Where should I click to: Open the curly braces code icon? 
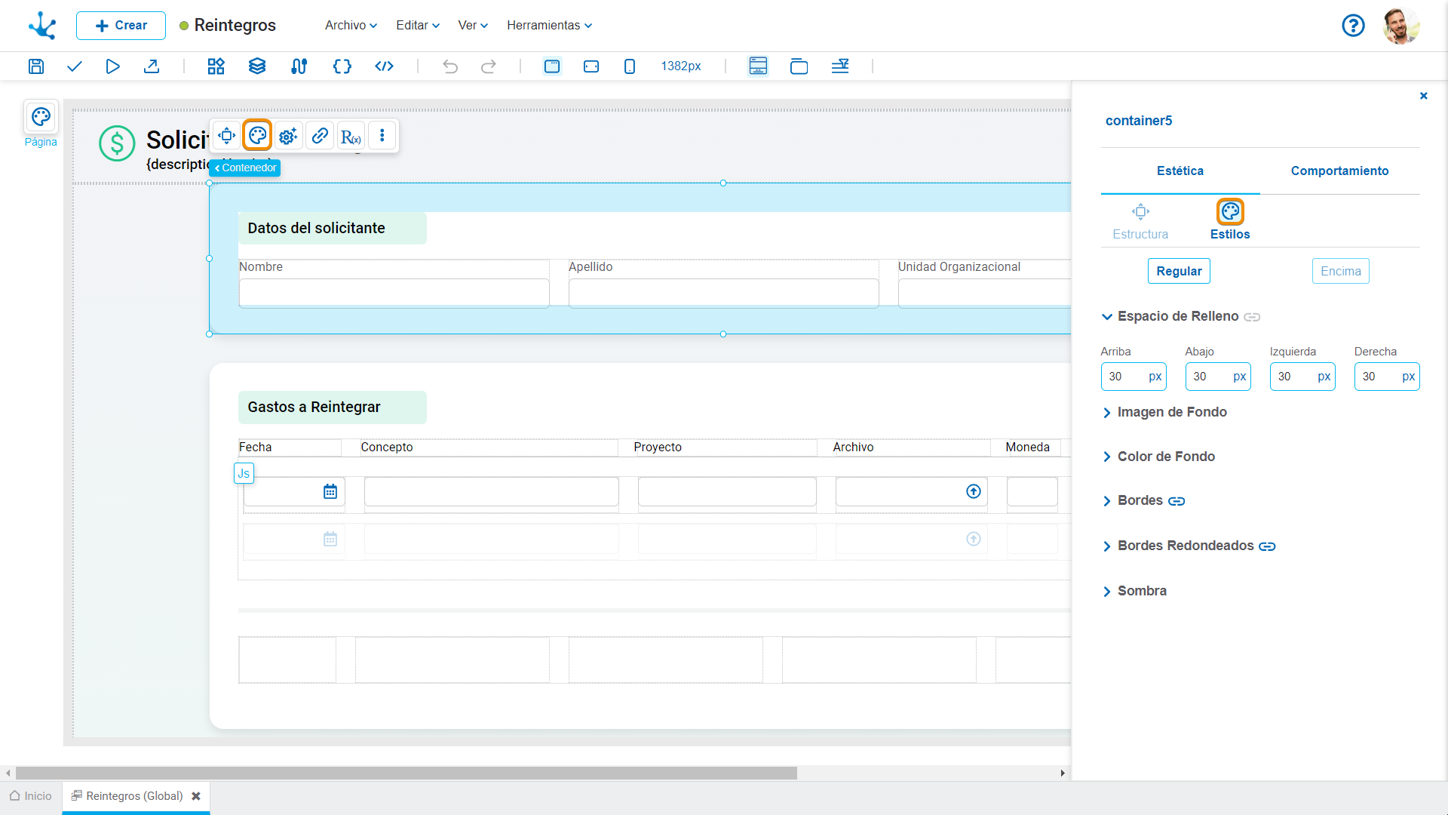(x=342, y=66)
